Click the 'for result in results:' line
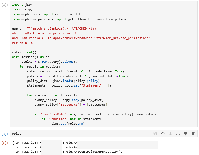This screenshot has height=155, width=199. click(x=40, y=67)
